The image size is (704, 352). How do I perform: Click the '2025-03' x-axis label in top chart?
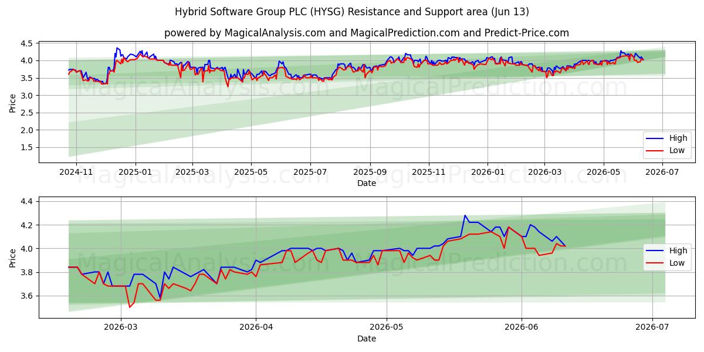(x=192, y=172)
